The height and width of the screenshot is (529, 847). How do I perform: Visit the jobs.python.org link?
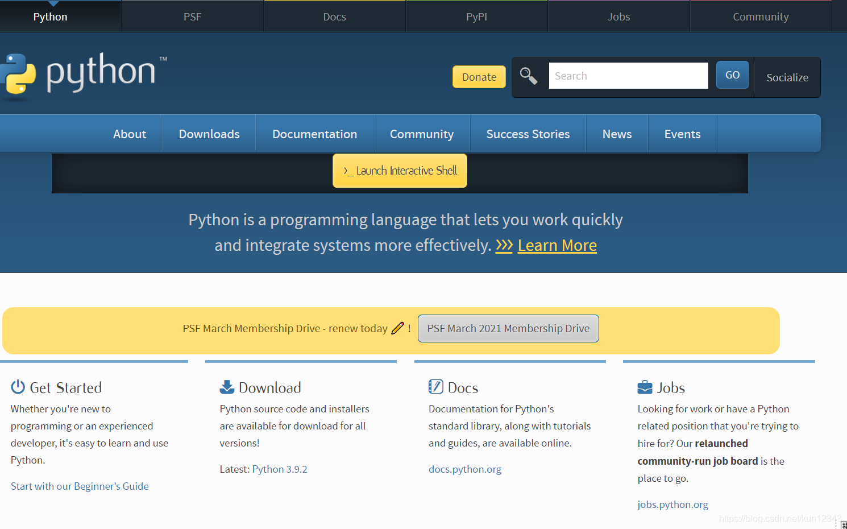673,505
